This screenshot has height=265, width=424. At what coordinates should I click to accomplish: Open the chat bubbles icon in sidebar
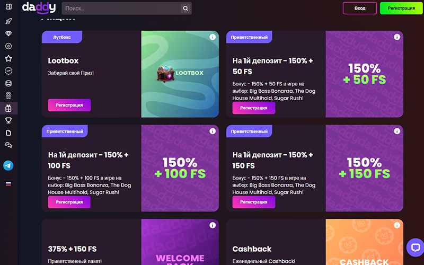coord(8,145)
